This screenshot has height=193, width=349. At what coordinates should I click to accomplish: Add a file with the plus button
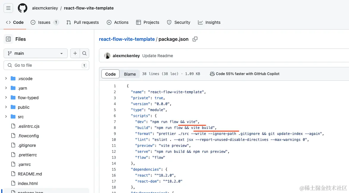[75, 53]
